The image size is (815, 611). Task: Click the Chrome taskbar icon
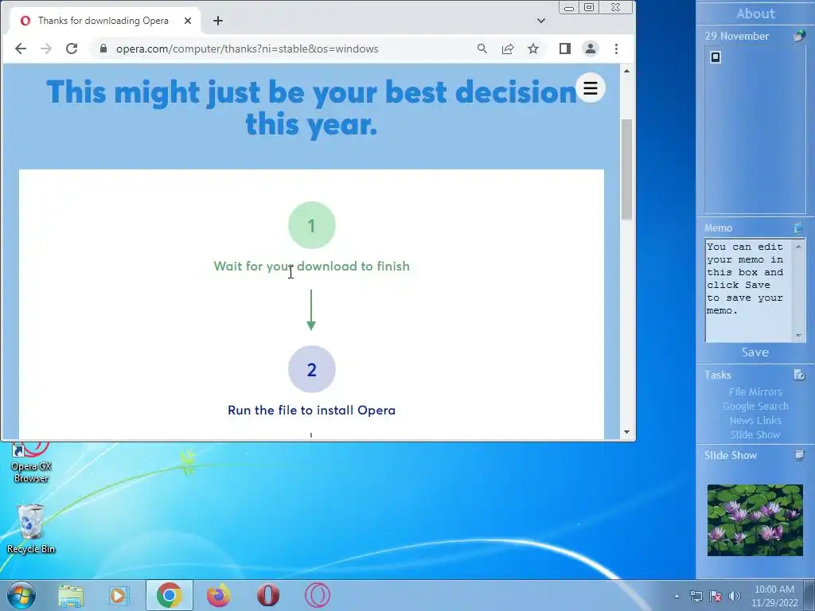[169, 595]
